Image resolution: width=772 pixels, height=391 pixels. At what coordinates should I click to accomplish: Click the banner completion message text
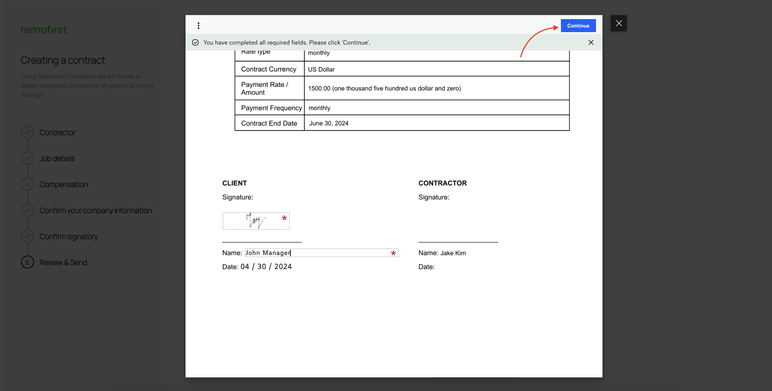[287, 43]
